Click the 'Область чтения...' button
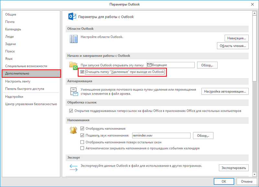Image resolution: width=259 pixels, height=187 pixels. [x=233, y=46]
